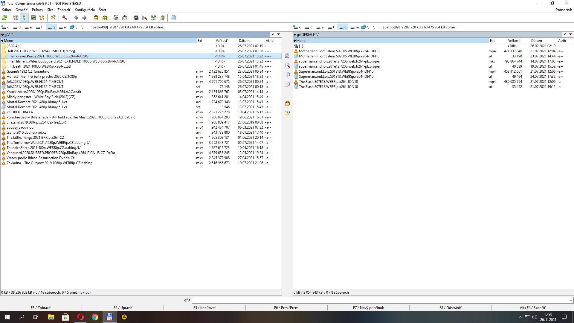
Task: Click the invert selection toolbar icon
Action: [x=64, y=18]
